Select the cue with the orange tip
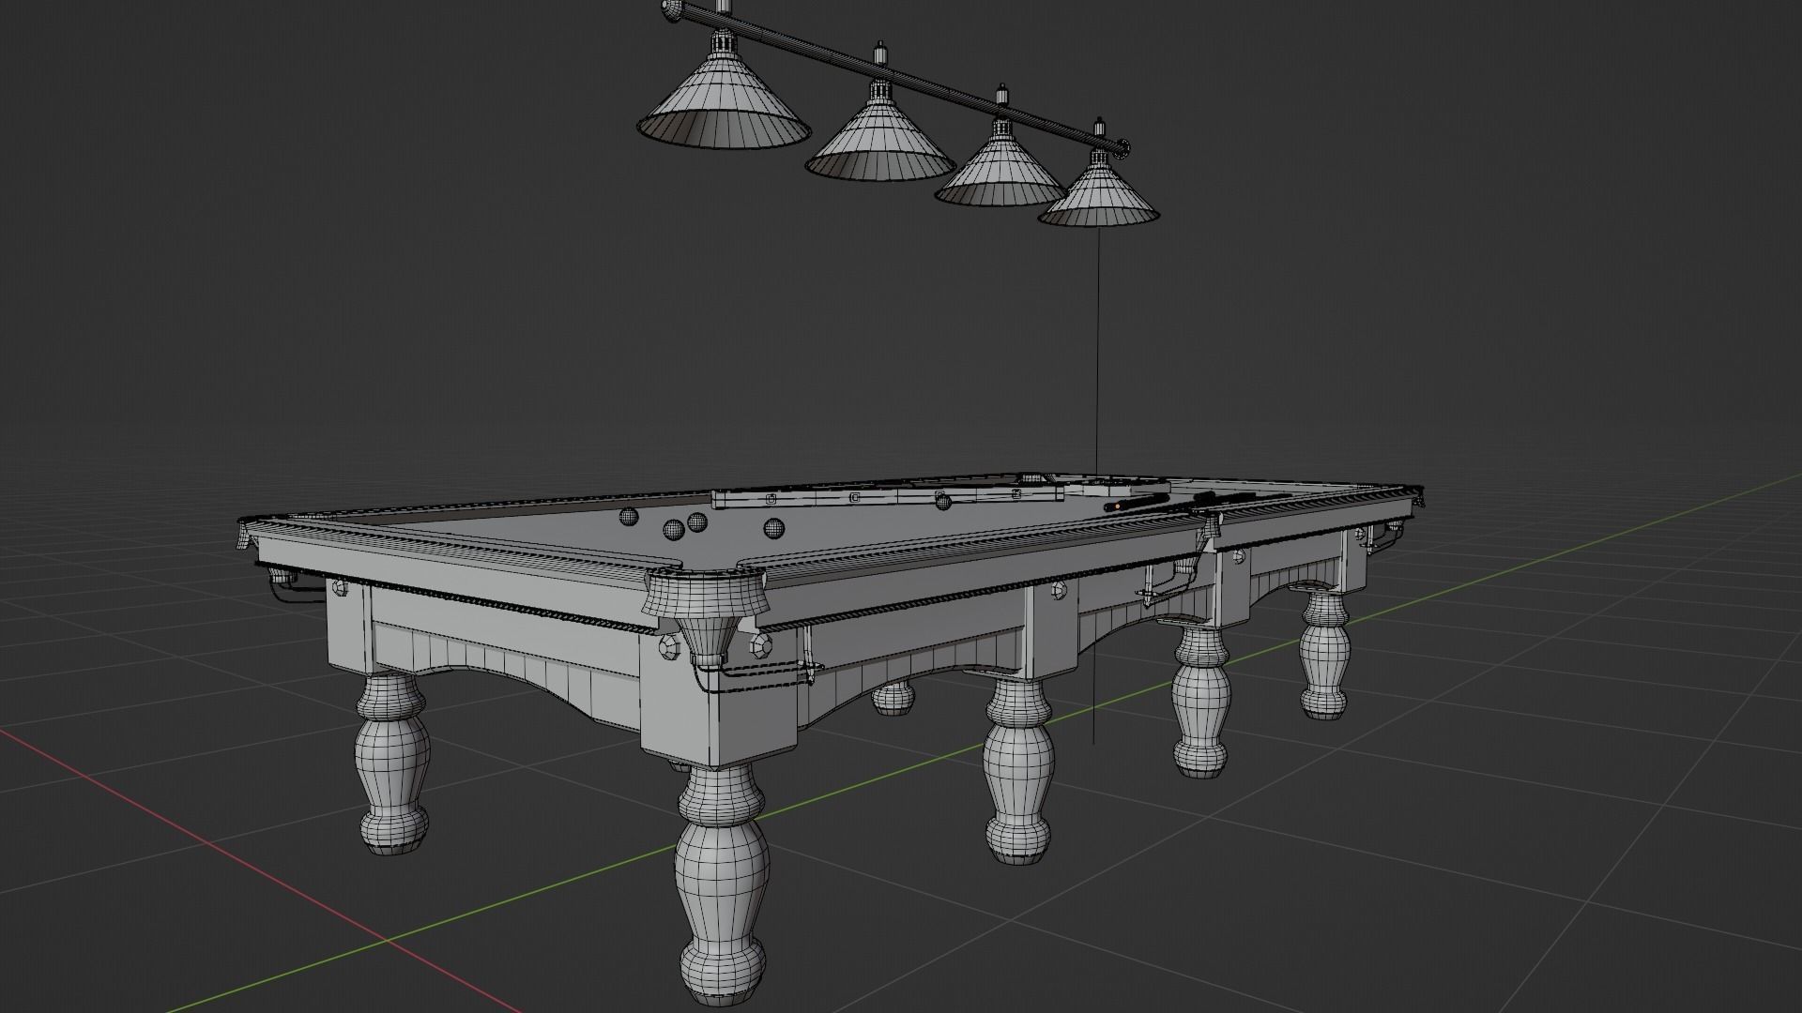This screenshot has height=1013, width=1802. [x=1138, y=502]
